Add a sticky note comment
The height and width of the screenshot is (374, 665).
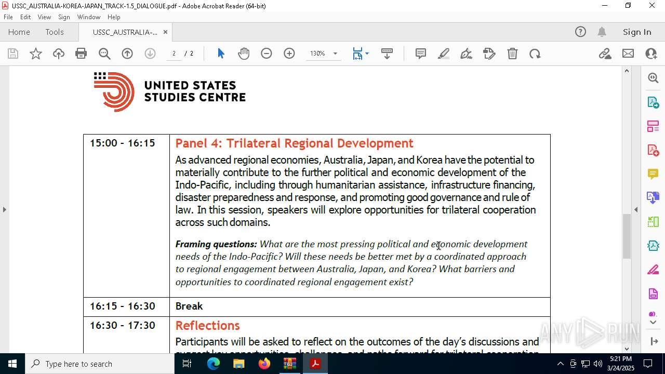(421, 54)
